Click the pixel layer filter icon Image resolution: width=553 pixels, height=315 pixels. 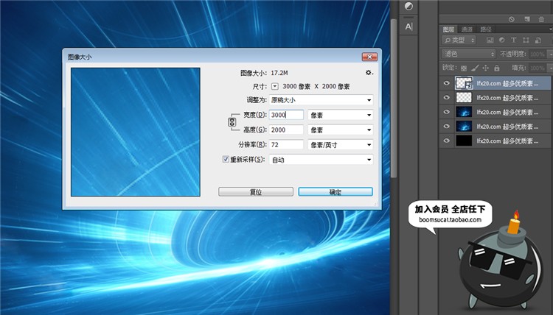(489, 40)
